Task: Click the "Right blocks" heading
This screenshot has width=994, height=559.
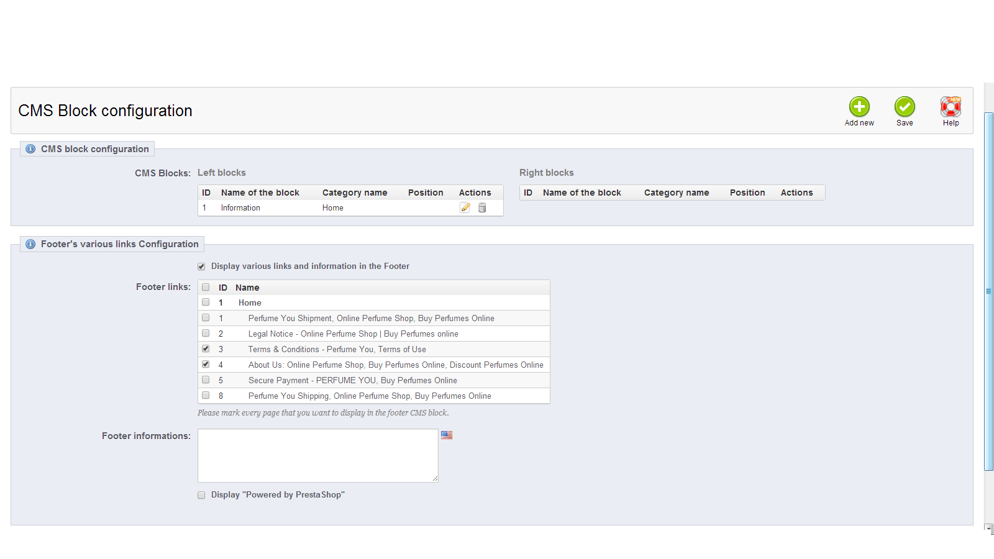Action: click(547, 173)
